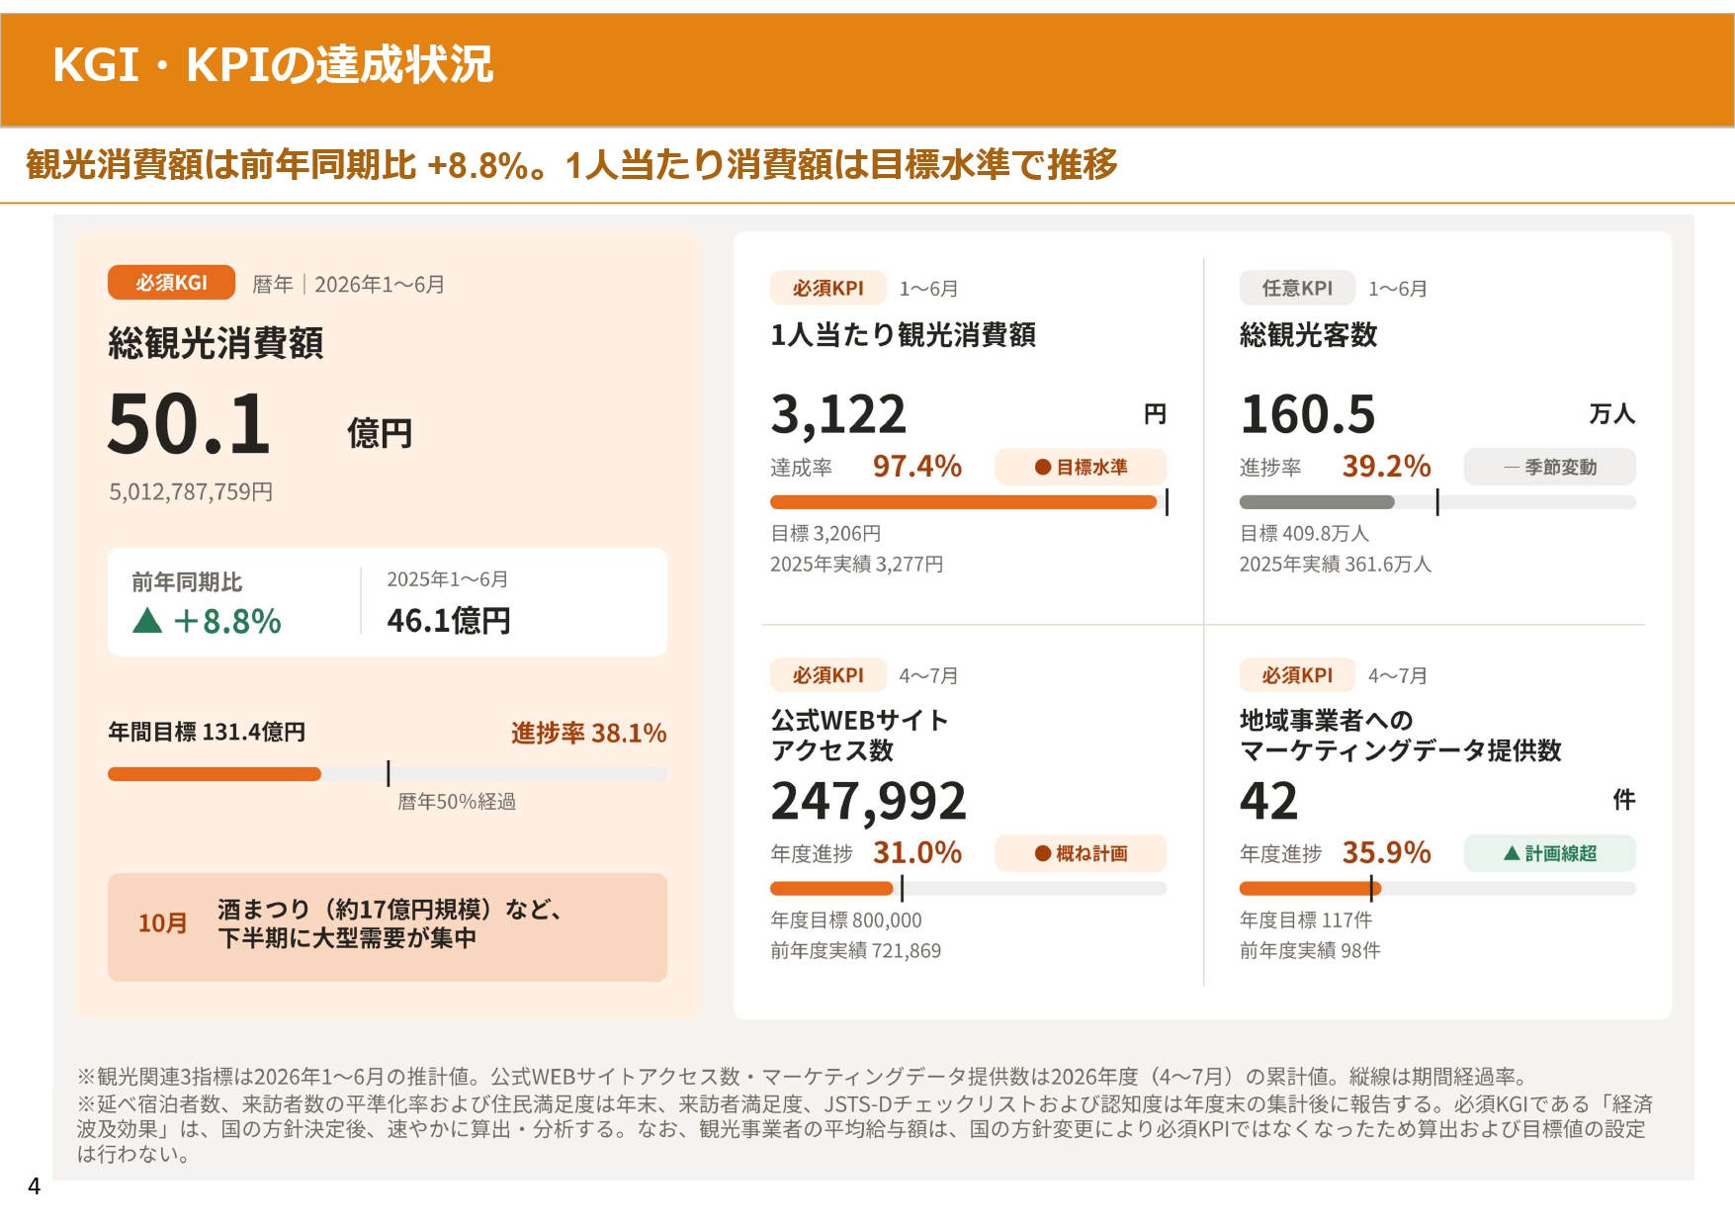
Task: Click the 35.9% fiscal-year progress figure
Action: coord(1386,852)
